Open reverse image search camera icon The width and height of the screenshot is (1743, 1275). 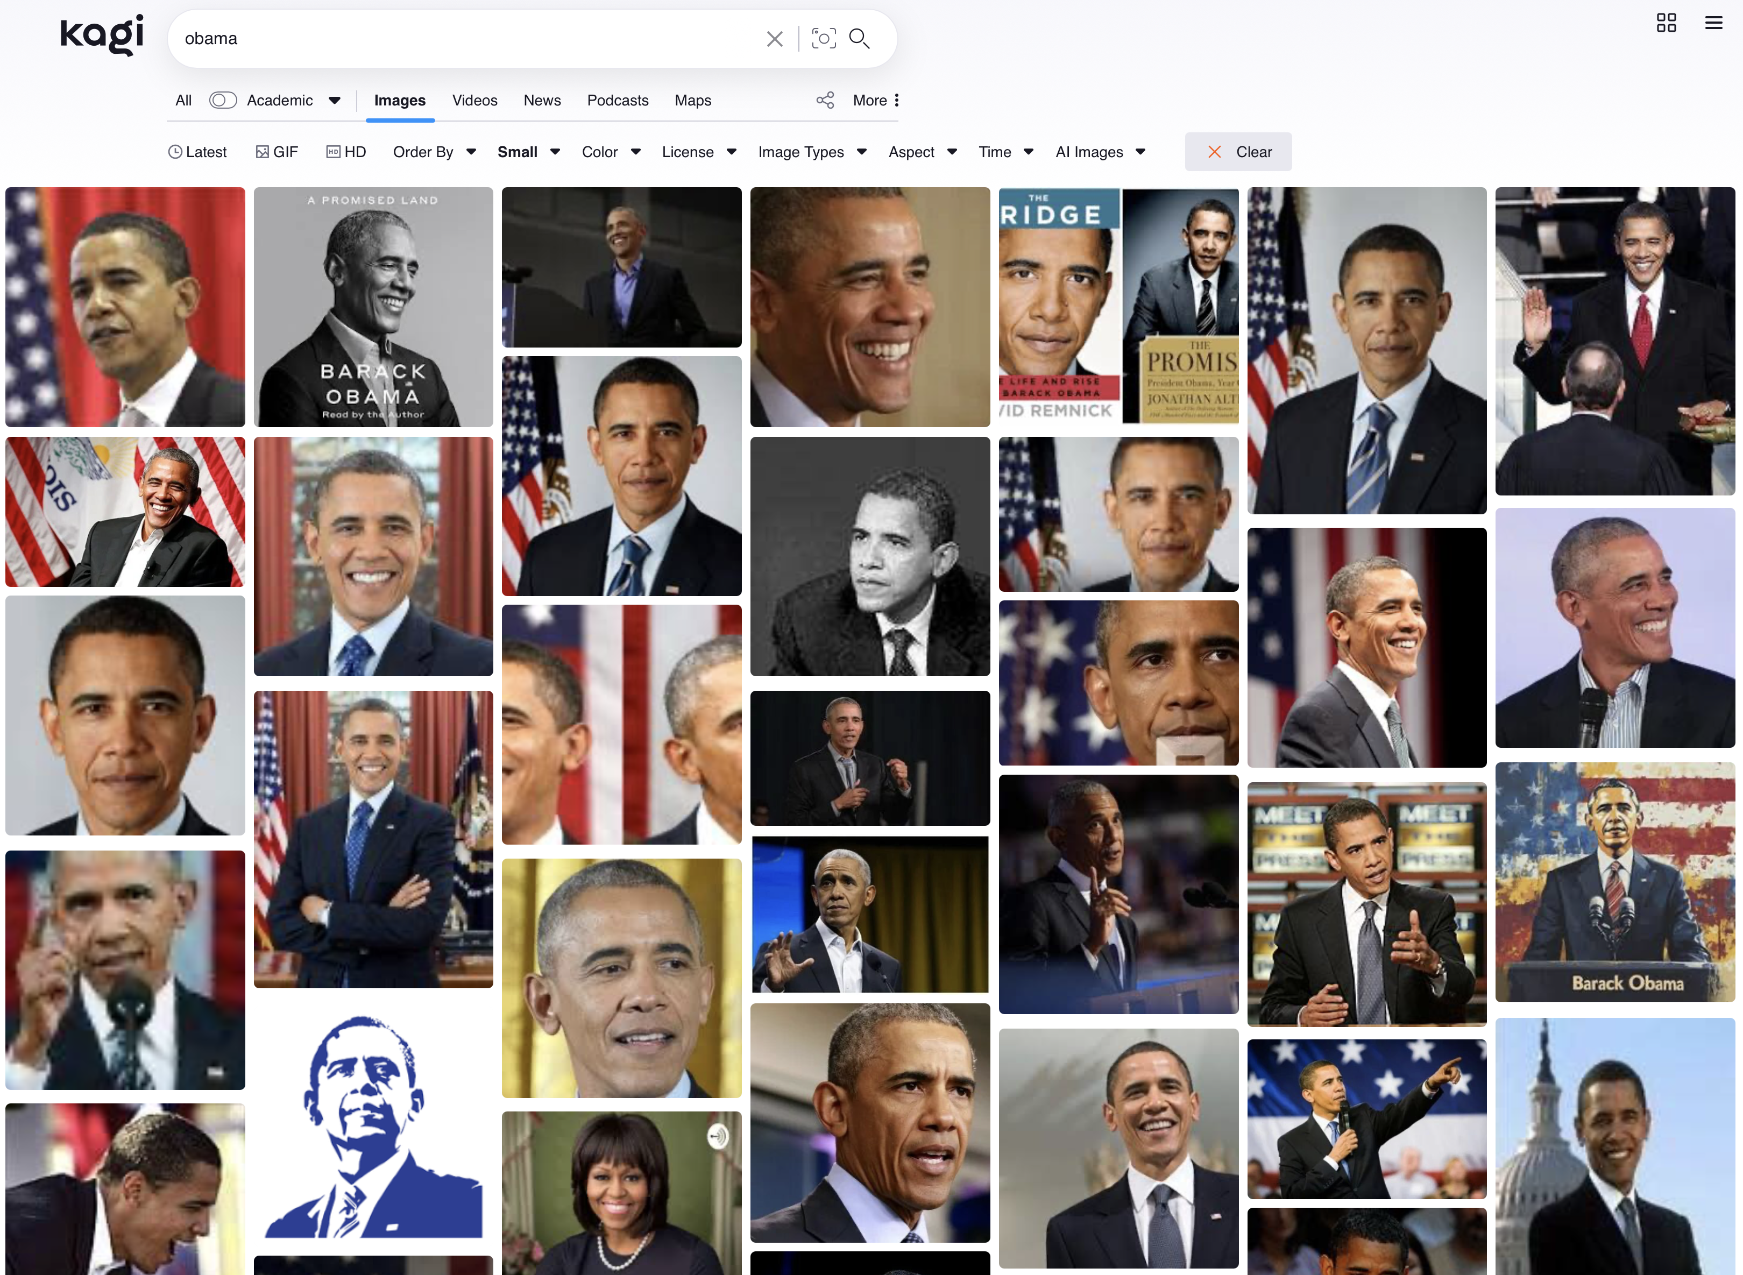pos(823,39)
